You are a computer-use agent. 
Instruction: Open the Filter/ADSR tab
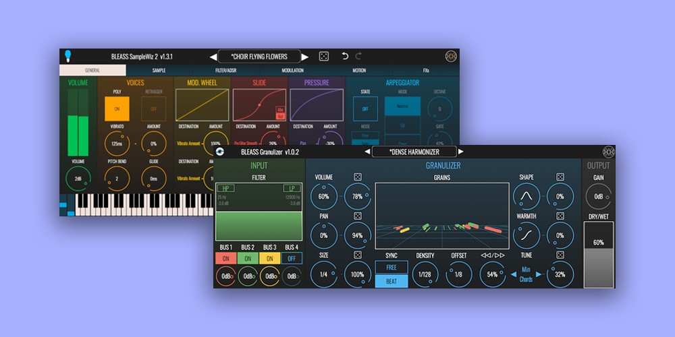[x=225, y=70]
